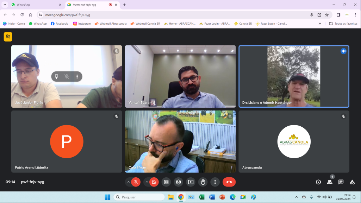361x203 pixels.
Task: Show the participants people panel
Action: tap(330, 182)
